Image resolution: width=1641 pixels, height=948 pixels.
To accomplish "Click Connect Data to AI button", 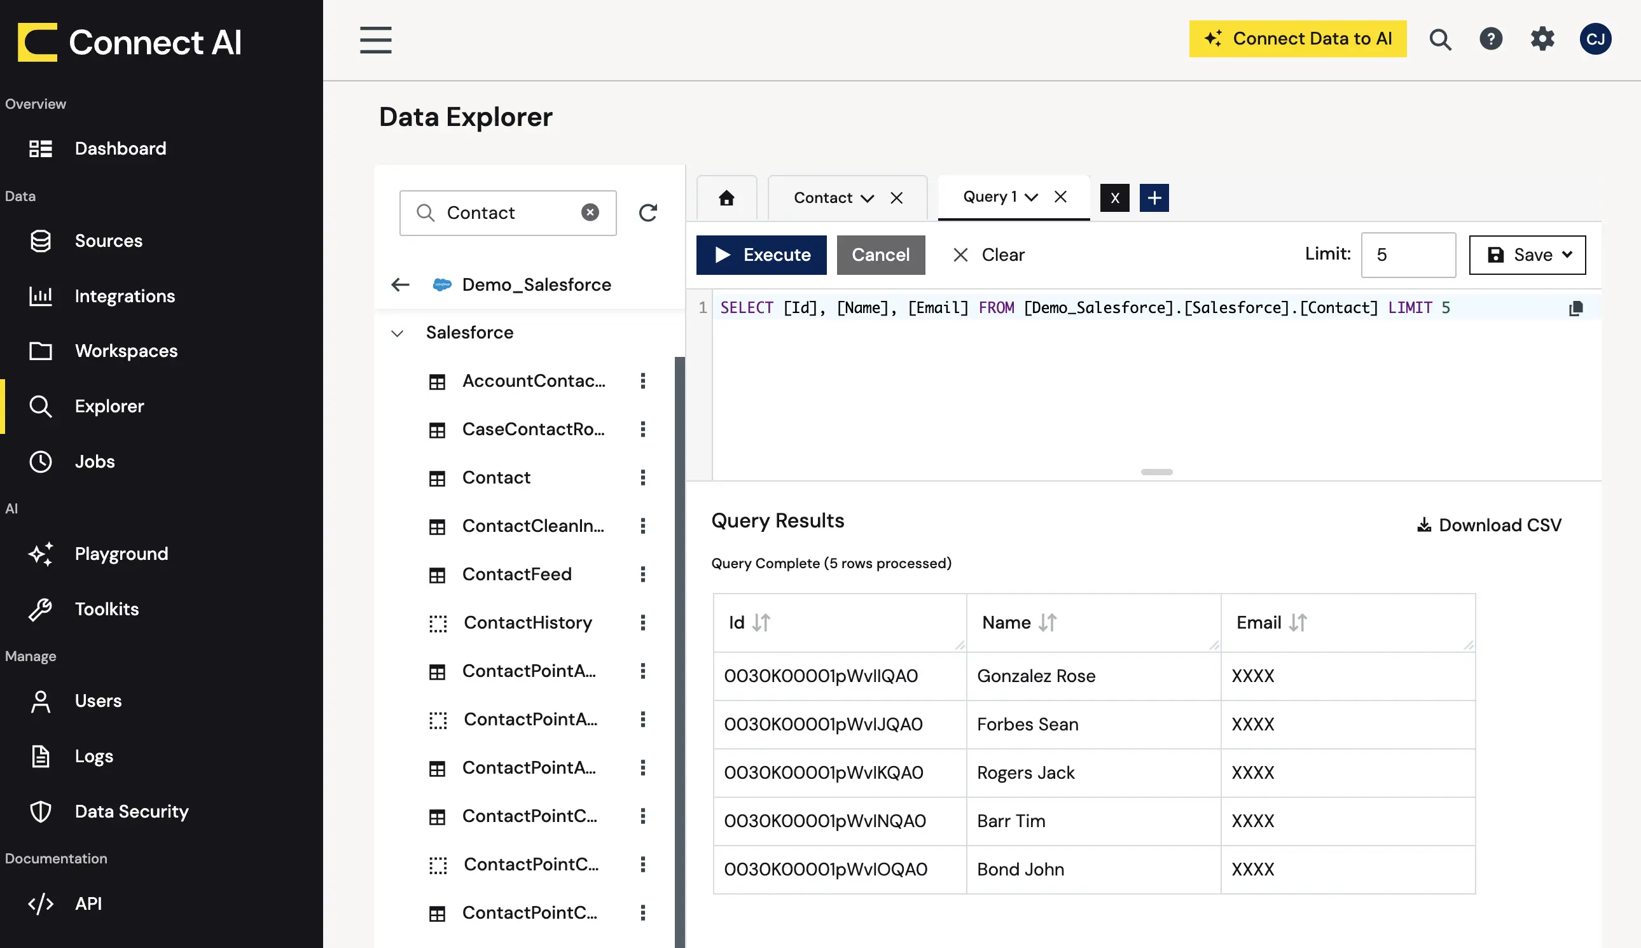I will (x=1298, y=39).
